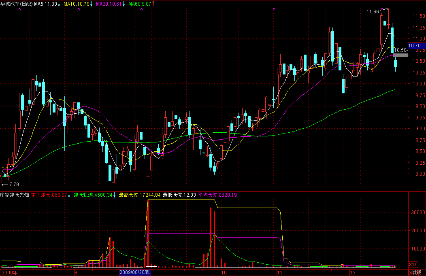Click the 庄家建仓先知 indicator name
426x276 pixels.
15,195
